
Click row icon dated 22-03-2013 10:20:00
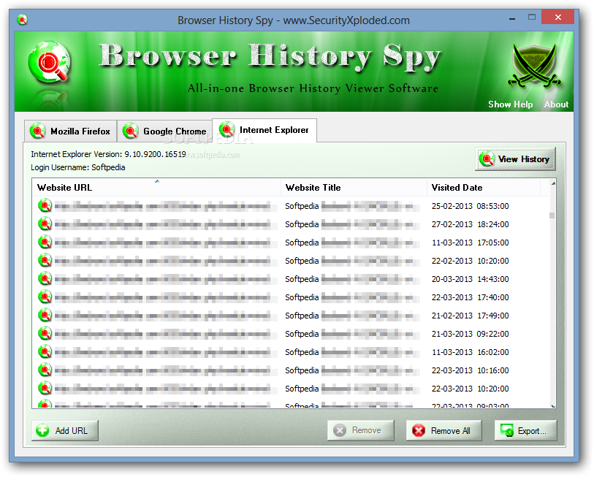pos(45,389)
